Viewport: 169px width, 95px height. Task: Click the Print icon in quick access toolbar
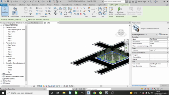coord(25,2)
